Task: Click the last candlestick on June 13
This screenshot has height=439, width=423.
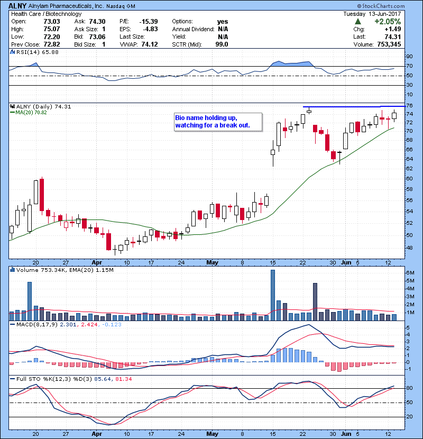Action: tap(394, 116)
